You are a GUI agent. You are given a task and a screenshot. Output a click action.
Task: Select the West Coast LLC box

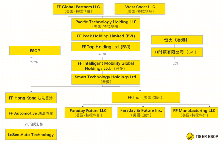point(135,9)
